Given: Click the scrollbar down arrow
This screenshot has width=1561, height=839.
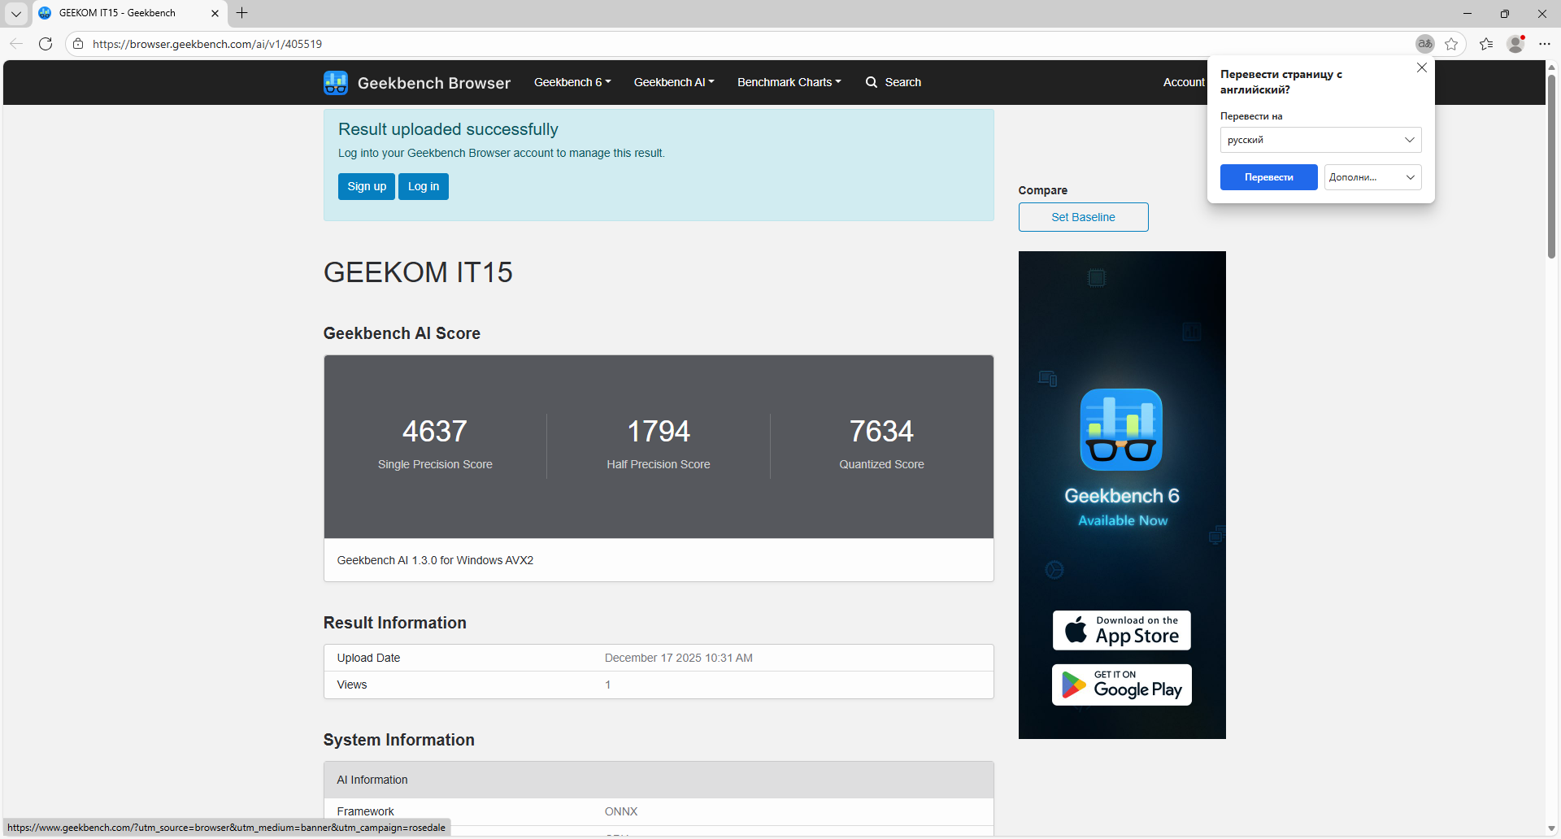Looking at the screenshot, I should pos(1551,828).
